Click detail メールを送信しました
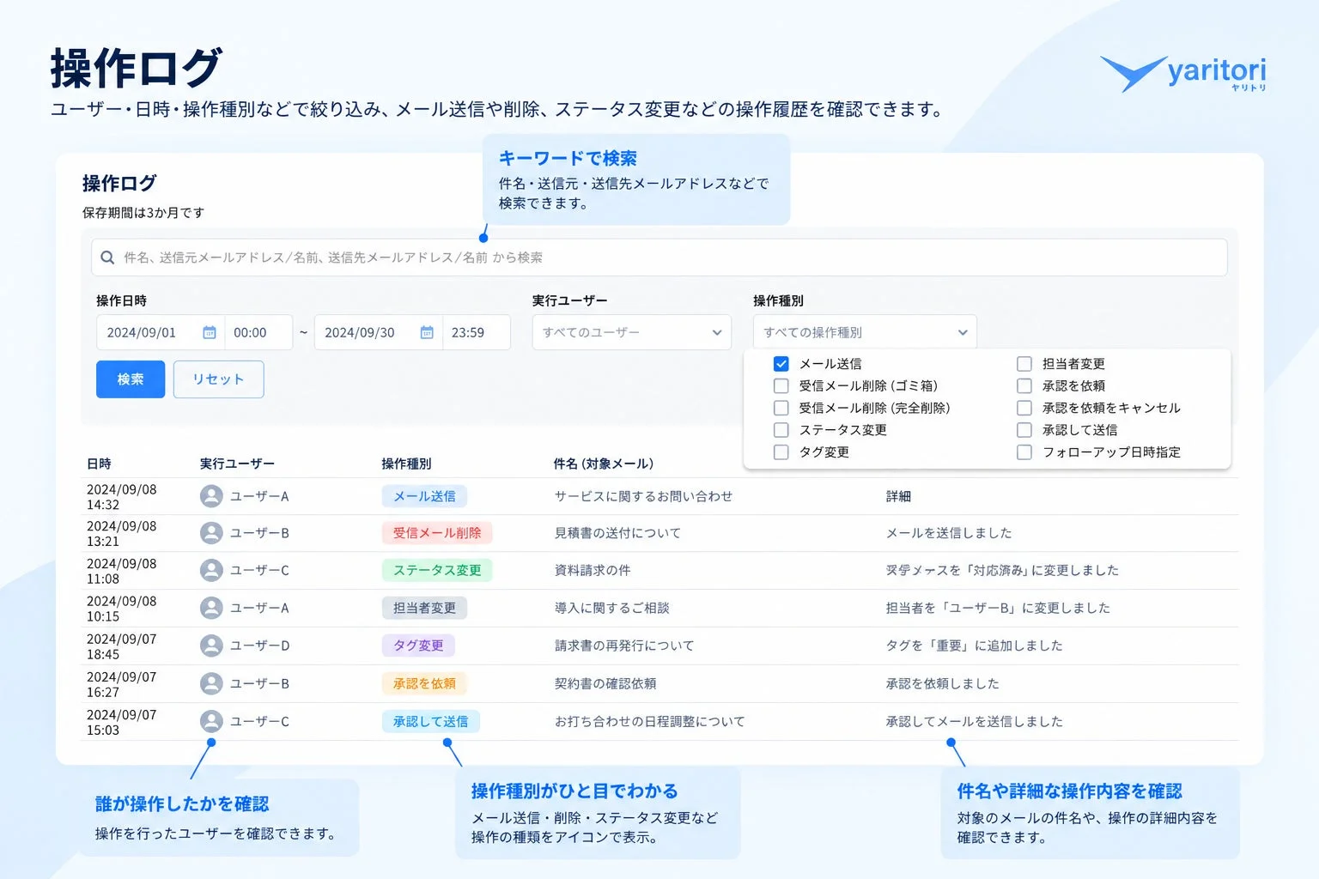The width and height of the screenshot is (1319, 879). point(949,533)
